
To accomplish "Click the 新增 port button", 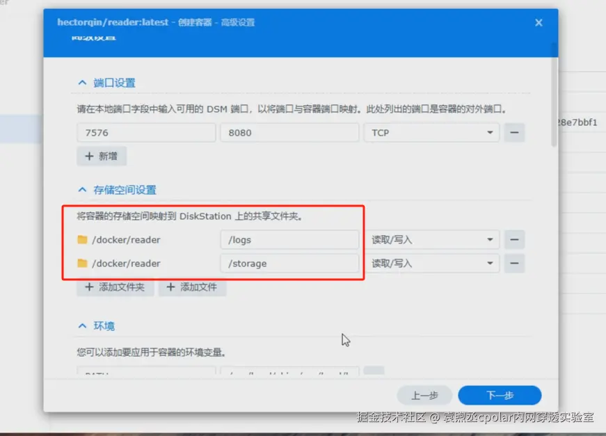I will (x=102, y=156).
